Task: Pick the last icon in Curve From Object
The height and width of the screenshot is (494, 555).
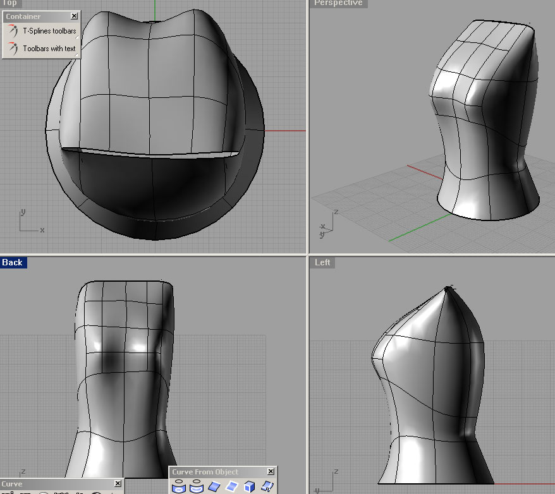Action: (267, 487)
